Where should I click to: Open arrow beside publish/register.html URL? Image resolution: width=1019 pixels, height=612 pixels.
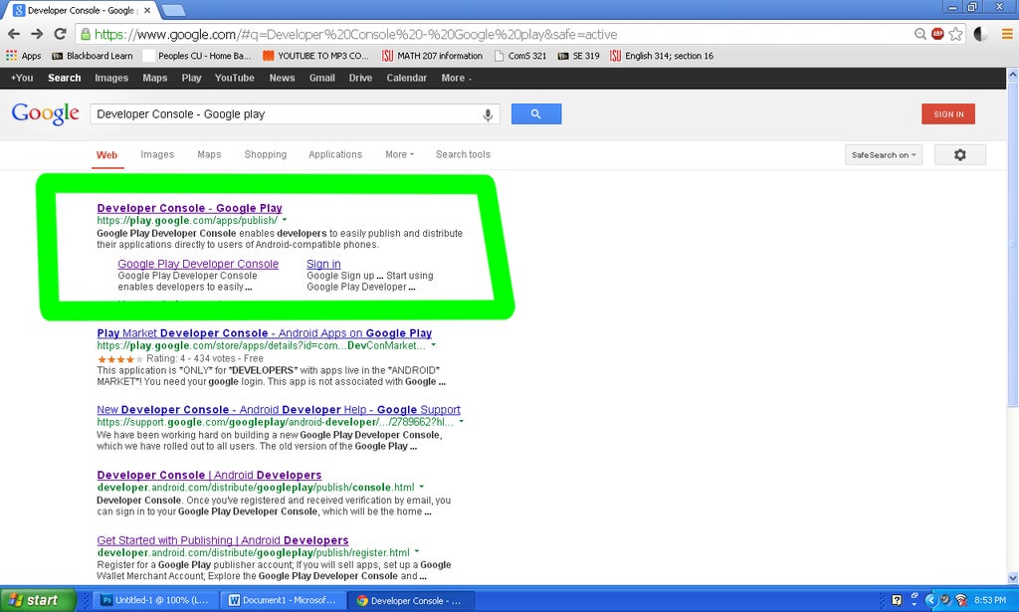point(417,551)
